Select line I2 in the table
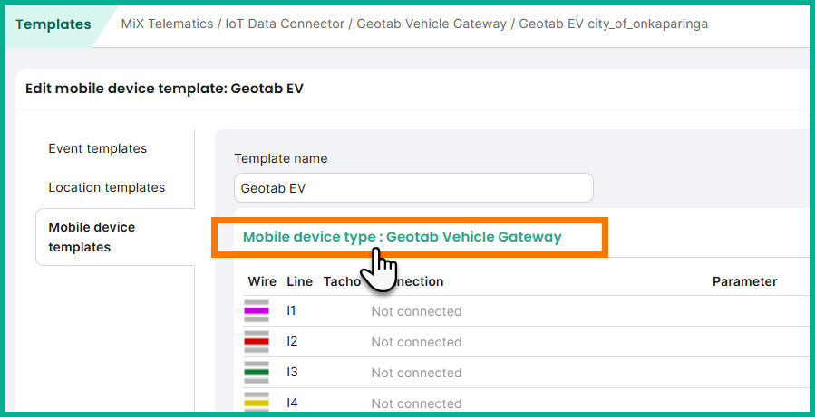This screenshot has width=815, height=417. 292,342
